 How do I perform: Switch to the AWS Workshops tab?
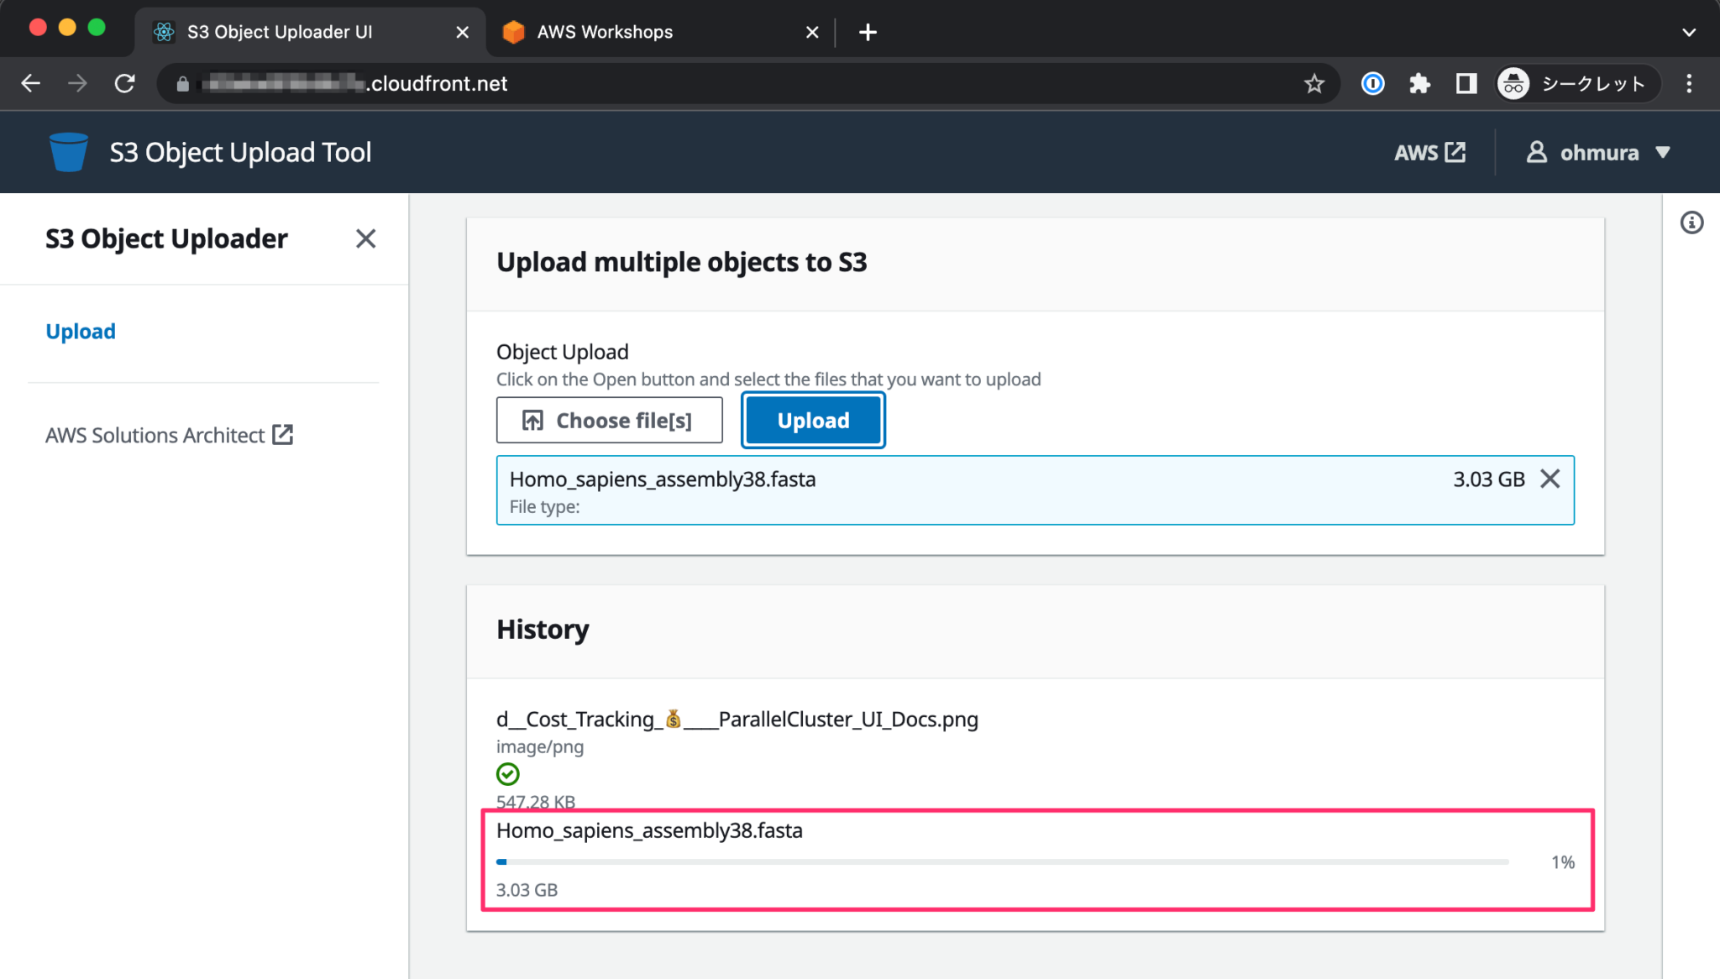tap(604, 32)
